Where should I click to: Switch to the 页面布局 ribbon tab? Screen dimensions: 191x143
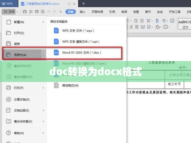97,12
